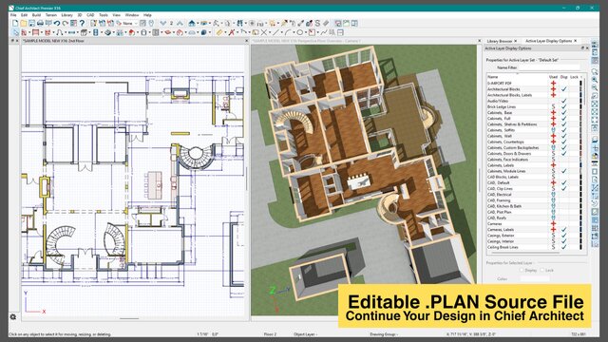608x342 pixels.
Task: Click the tape measure dimension tool
Action: [219, 32]
